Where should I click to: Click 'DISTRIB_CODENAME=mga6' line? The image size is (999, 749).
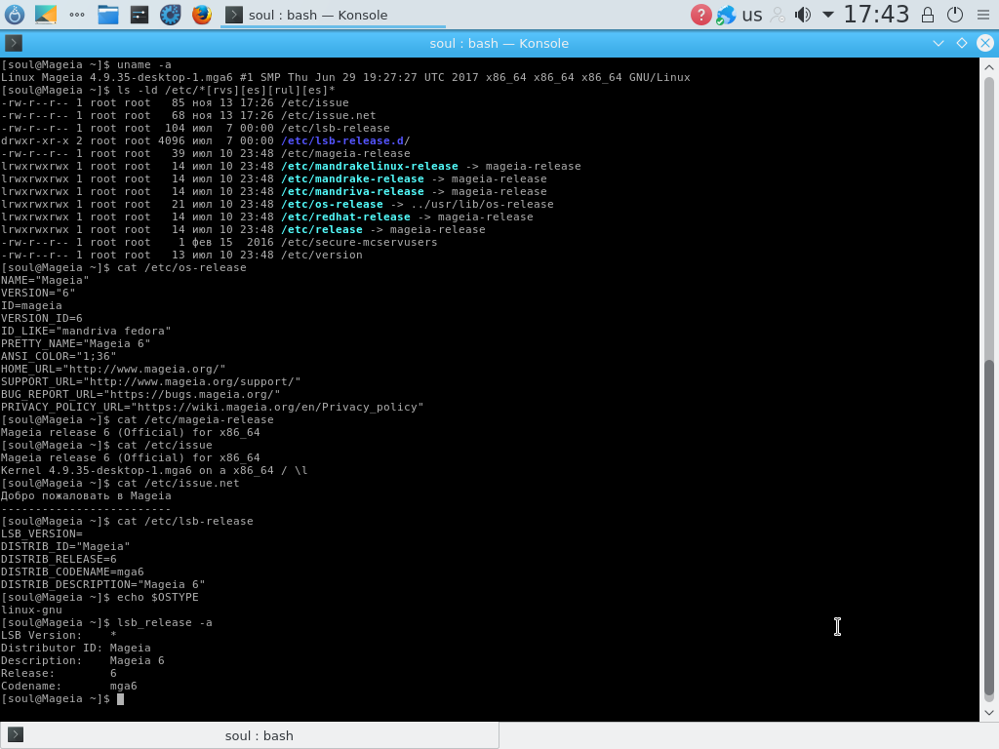pyautogui.click(x=72, y=572)
